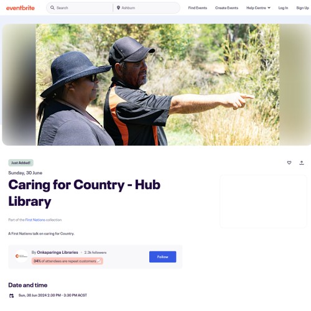Expand the Help Centre dropdown

coord(258,8)
